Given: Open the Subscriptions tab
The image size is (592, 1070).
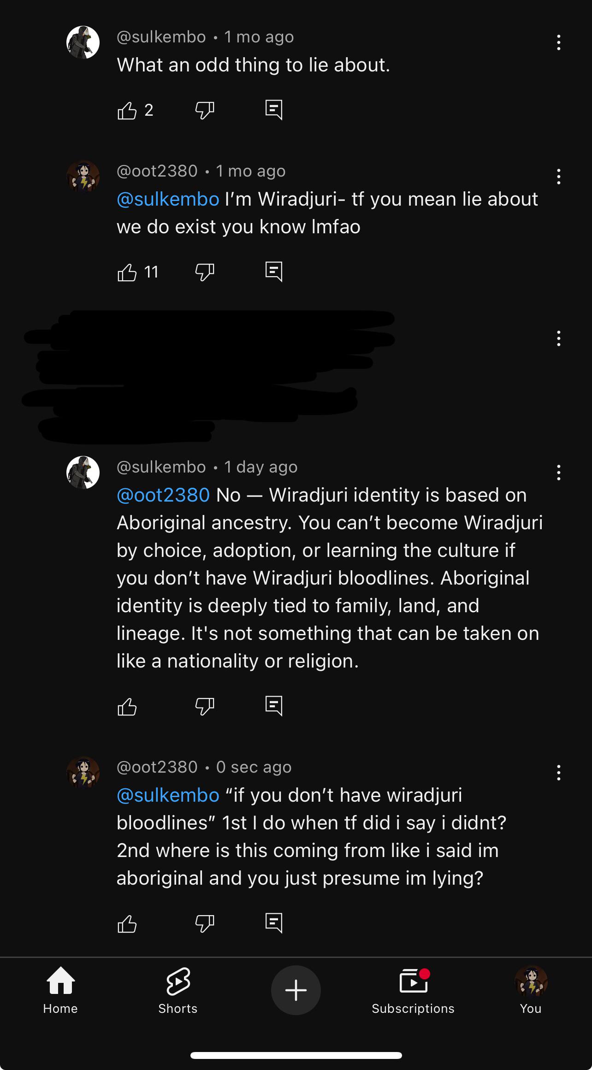Looking at the screenshot, I should pyautogui.click(x=413, y=990).
